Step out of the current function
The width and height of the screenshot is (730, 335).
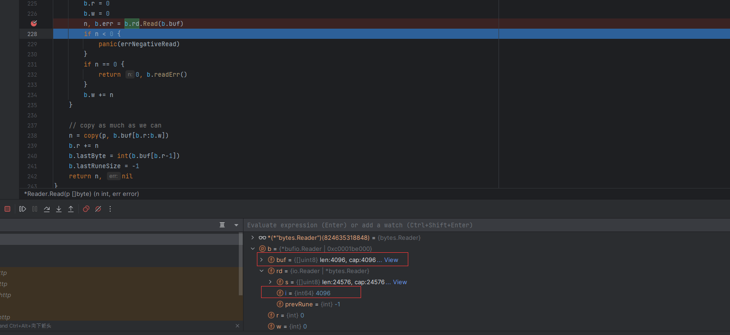coord(71,209)
